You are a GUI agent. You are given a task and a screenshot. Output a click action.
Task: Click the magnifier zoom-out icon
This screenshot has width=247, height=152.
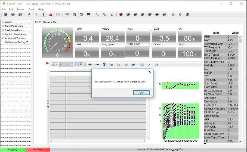[112, 14]
